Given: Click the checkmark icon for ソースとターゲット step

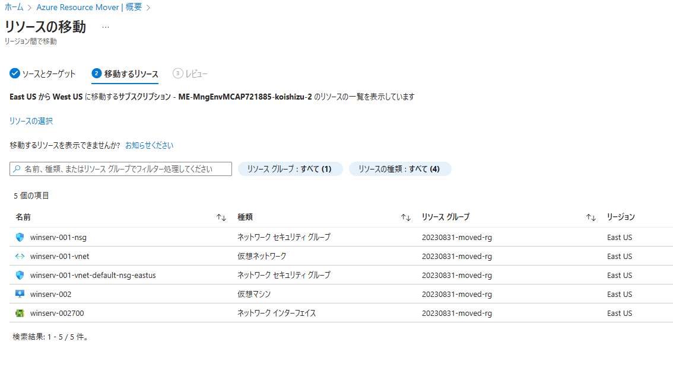Looking at the screenshot, I should (15, 73).
